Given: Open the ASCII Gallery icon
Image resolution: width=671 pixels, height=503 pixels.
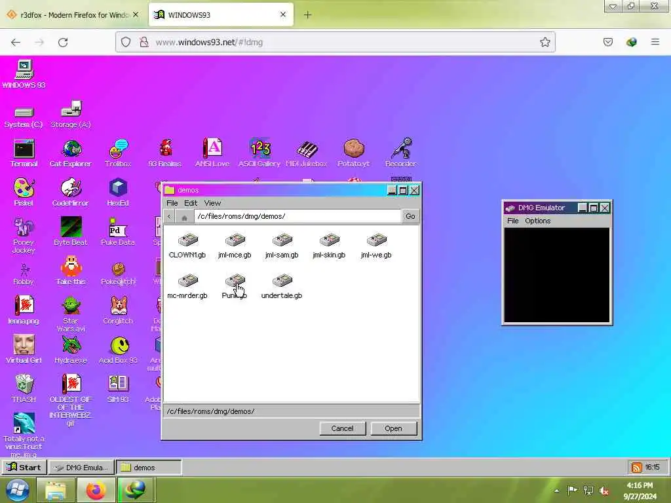Looking at the screenshot, I should [259, 153].
